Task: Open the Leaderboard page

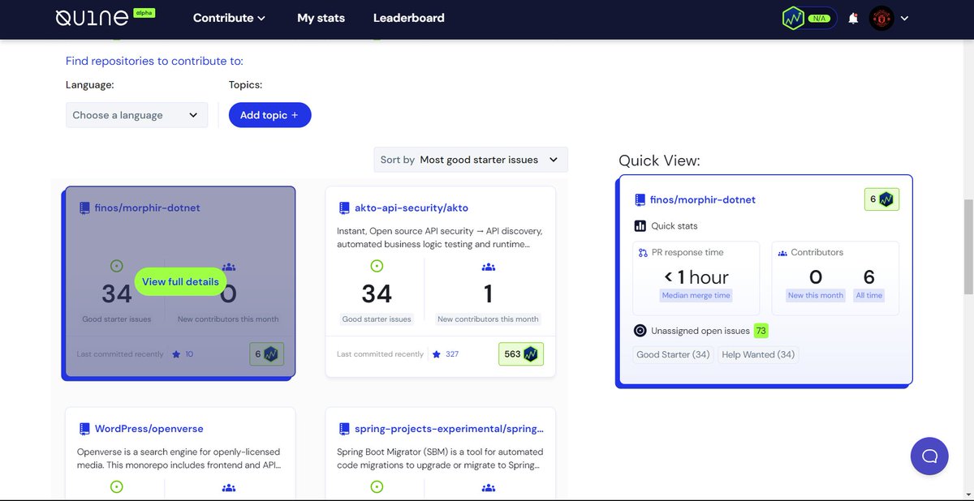Action: 408,18
